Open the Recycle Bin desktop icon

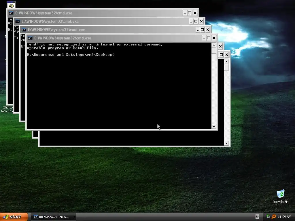tap(281, 196)
